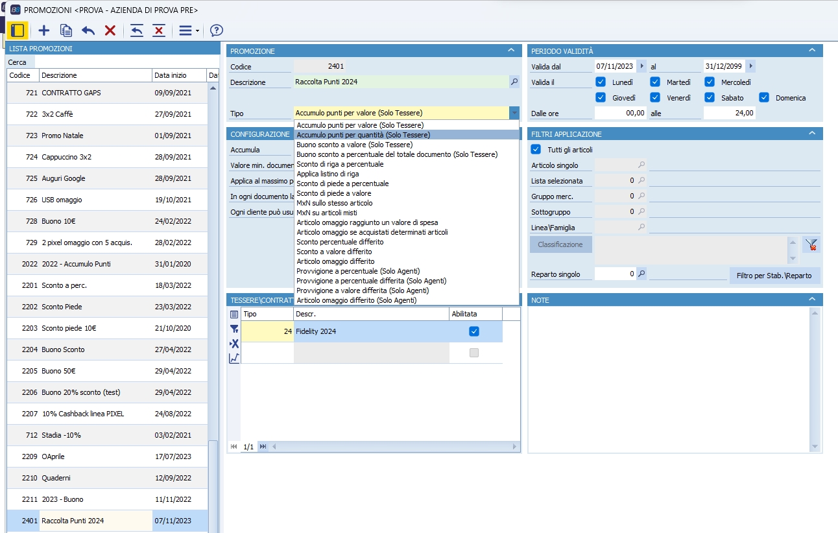
Task: Select 'Buono sconto a valore (Solo Tessere)' option
Action: pyautogui.click(x=407, y=145)
